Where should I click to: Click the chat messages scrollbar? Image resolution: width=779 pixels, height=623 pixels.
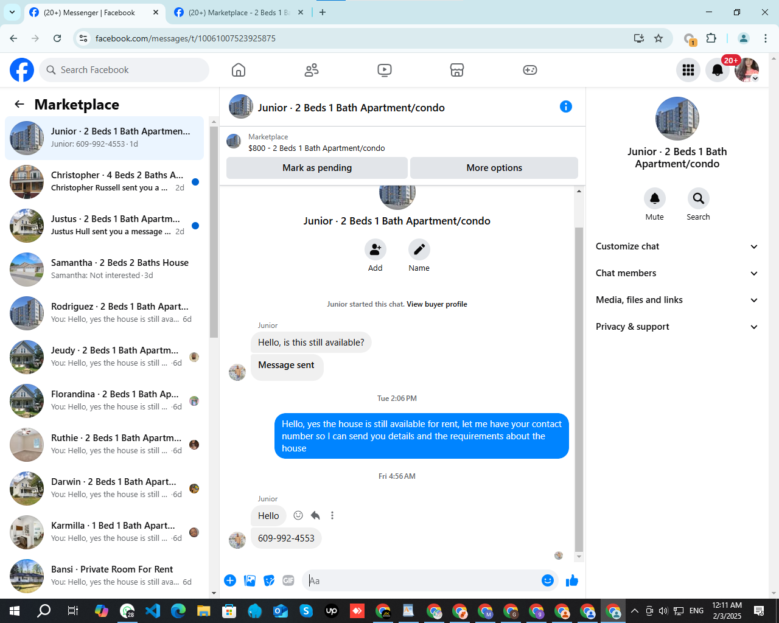579,389
